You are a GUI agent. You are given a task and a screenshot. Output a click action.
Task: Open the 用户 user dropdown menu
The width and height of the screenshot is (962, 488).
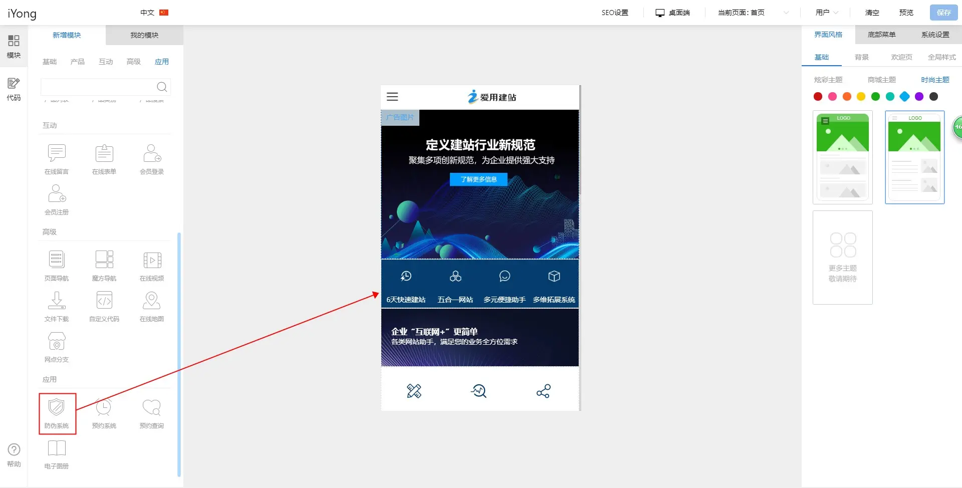(x=827, y=13)
